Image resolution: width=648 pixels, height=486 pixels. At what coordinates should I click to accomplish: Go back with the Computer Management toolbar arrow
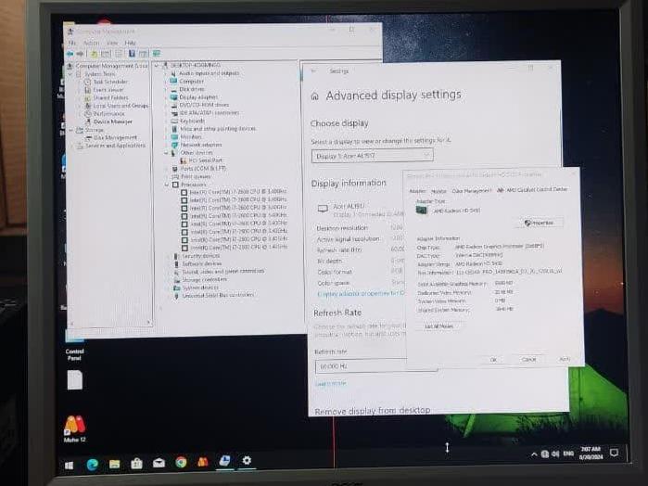coord(70,54)
